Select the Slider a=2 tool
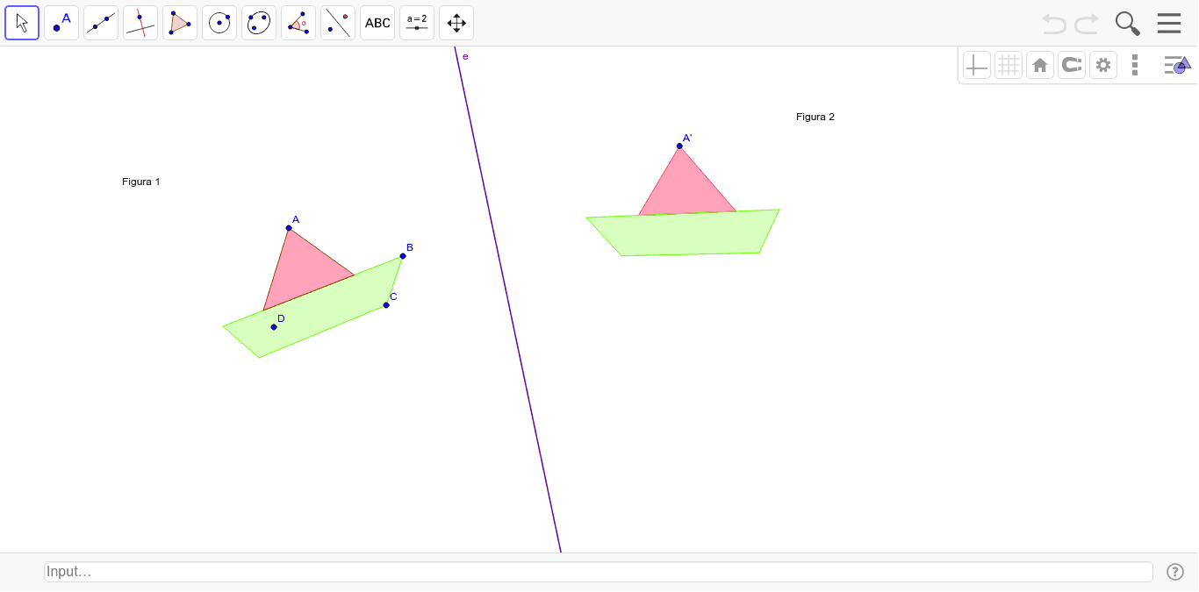The height and width of the screenshot is (592, 1199). click(x=417, y=23)
